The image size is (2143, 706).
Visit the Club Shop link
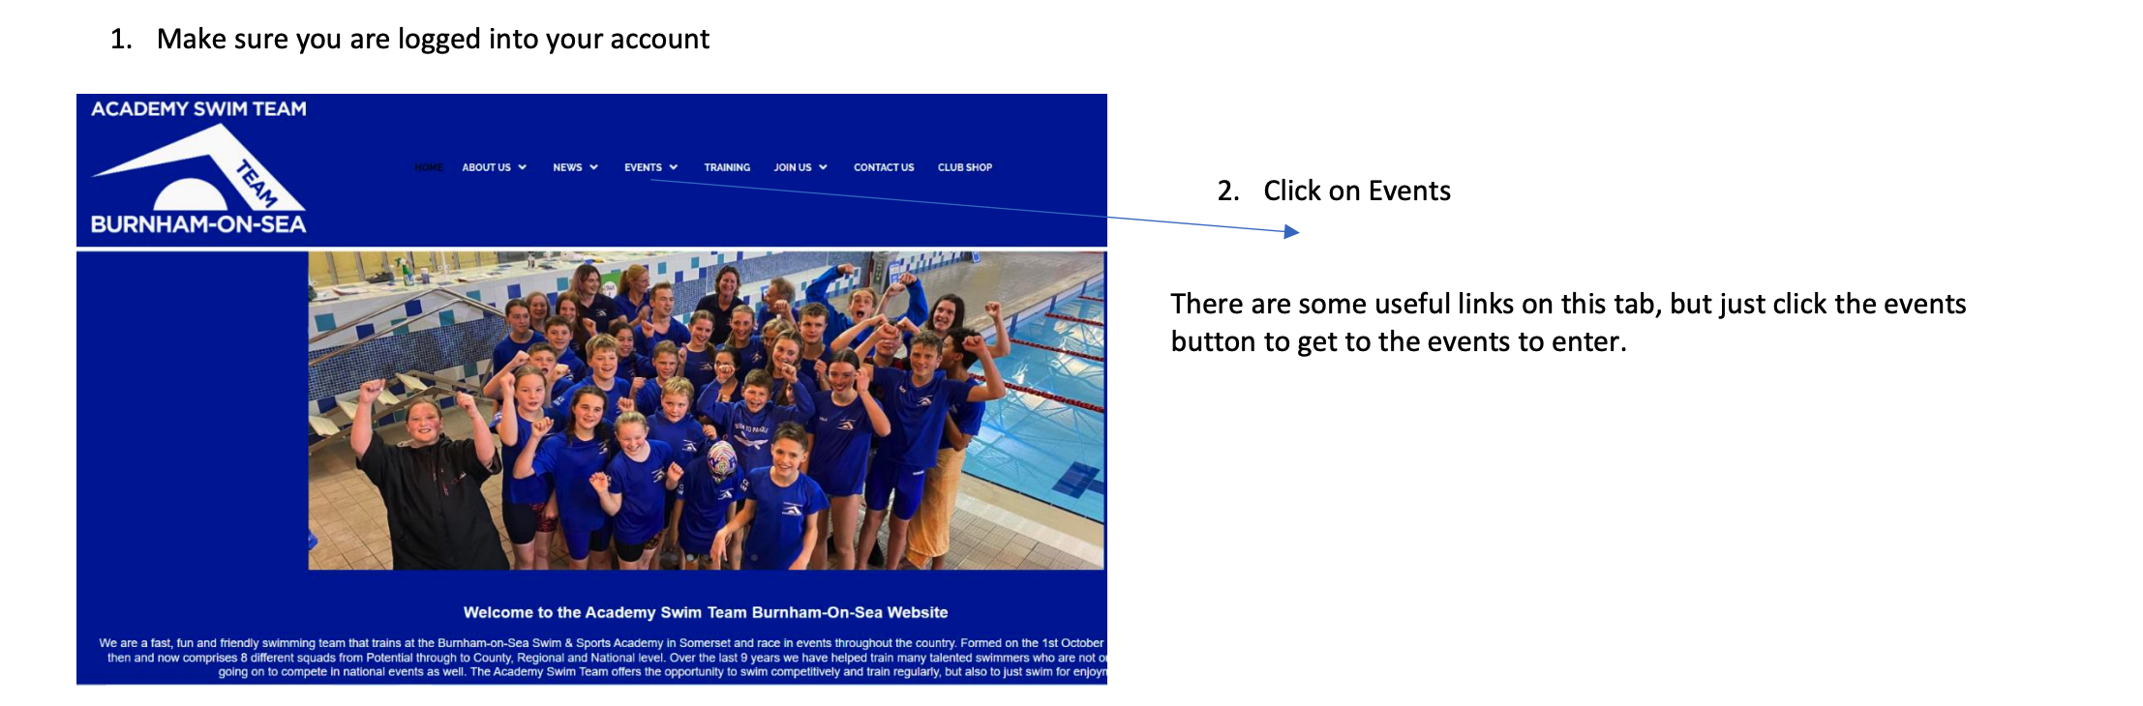(x=965, y=167)
